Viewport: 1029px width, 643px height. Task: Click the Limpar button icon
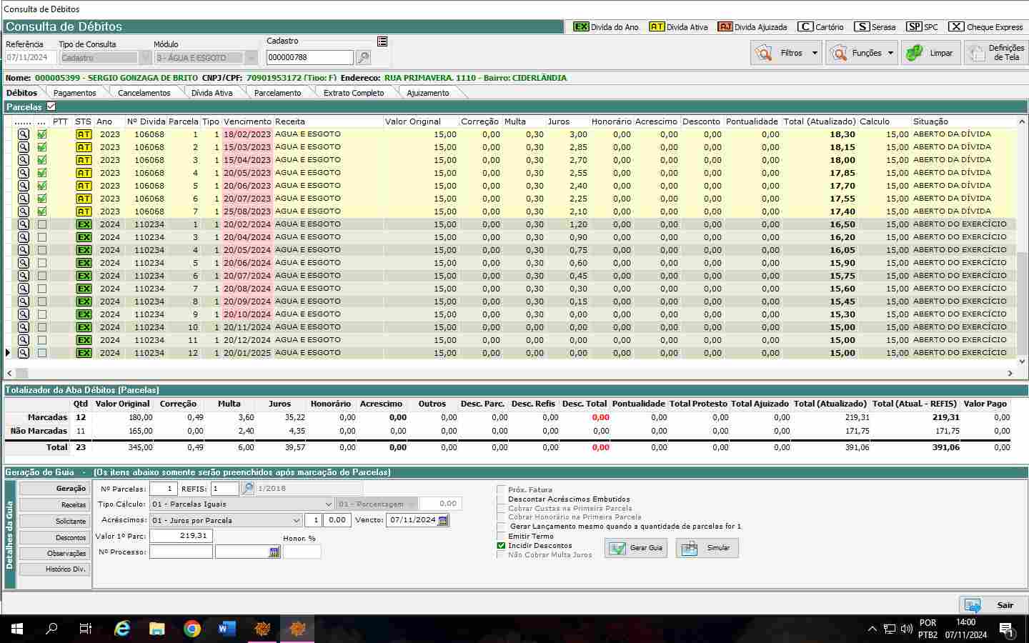point(914,53)
